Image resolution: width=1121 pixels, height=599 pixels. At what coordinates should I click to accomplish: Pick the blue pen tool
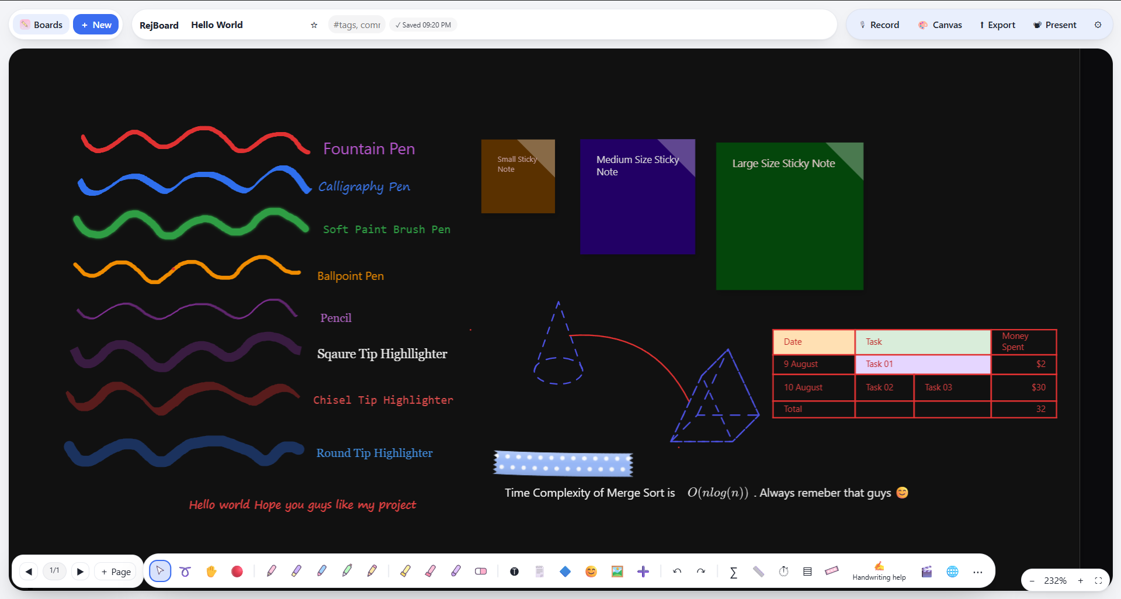pyautogui.click(x=321, y=571)
